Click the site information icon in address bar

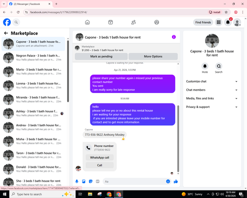tap(26, 12)
